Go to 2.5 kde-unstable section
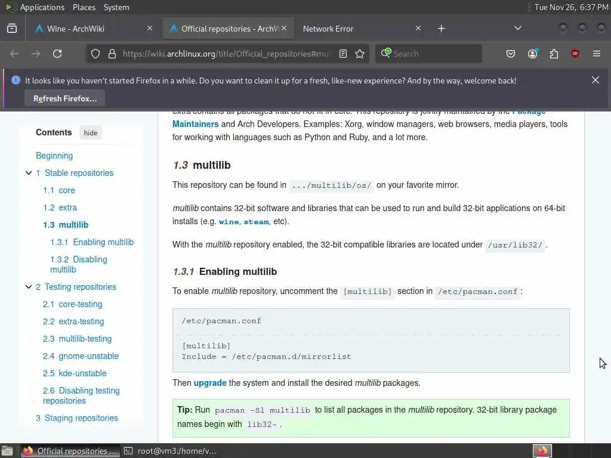The height and width of the screenshot is (458, 611). (x=75, y=373)
